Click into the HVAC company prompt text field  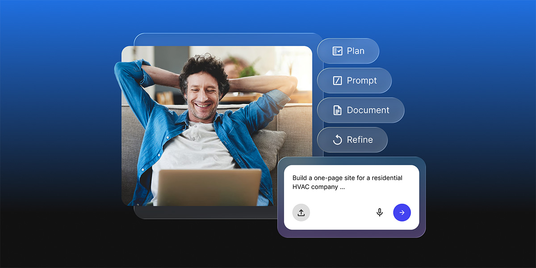(348, 182)
